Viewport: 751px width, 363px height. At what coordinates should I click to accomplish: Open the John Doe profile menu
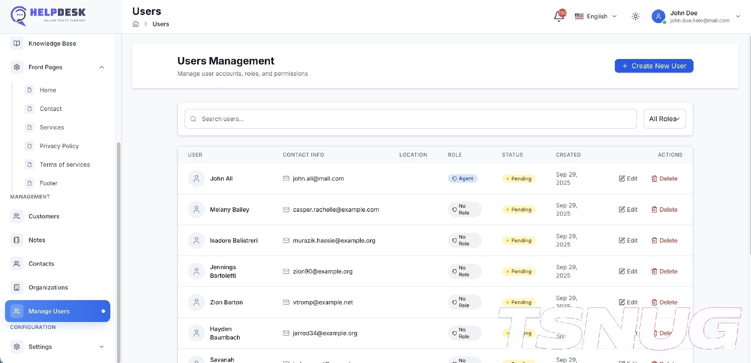click(x=696, y=16)
